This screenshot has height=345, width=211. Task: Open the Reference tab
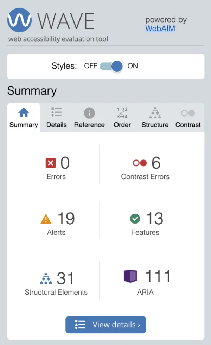89,118
